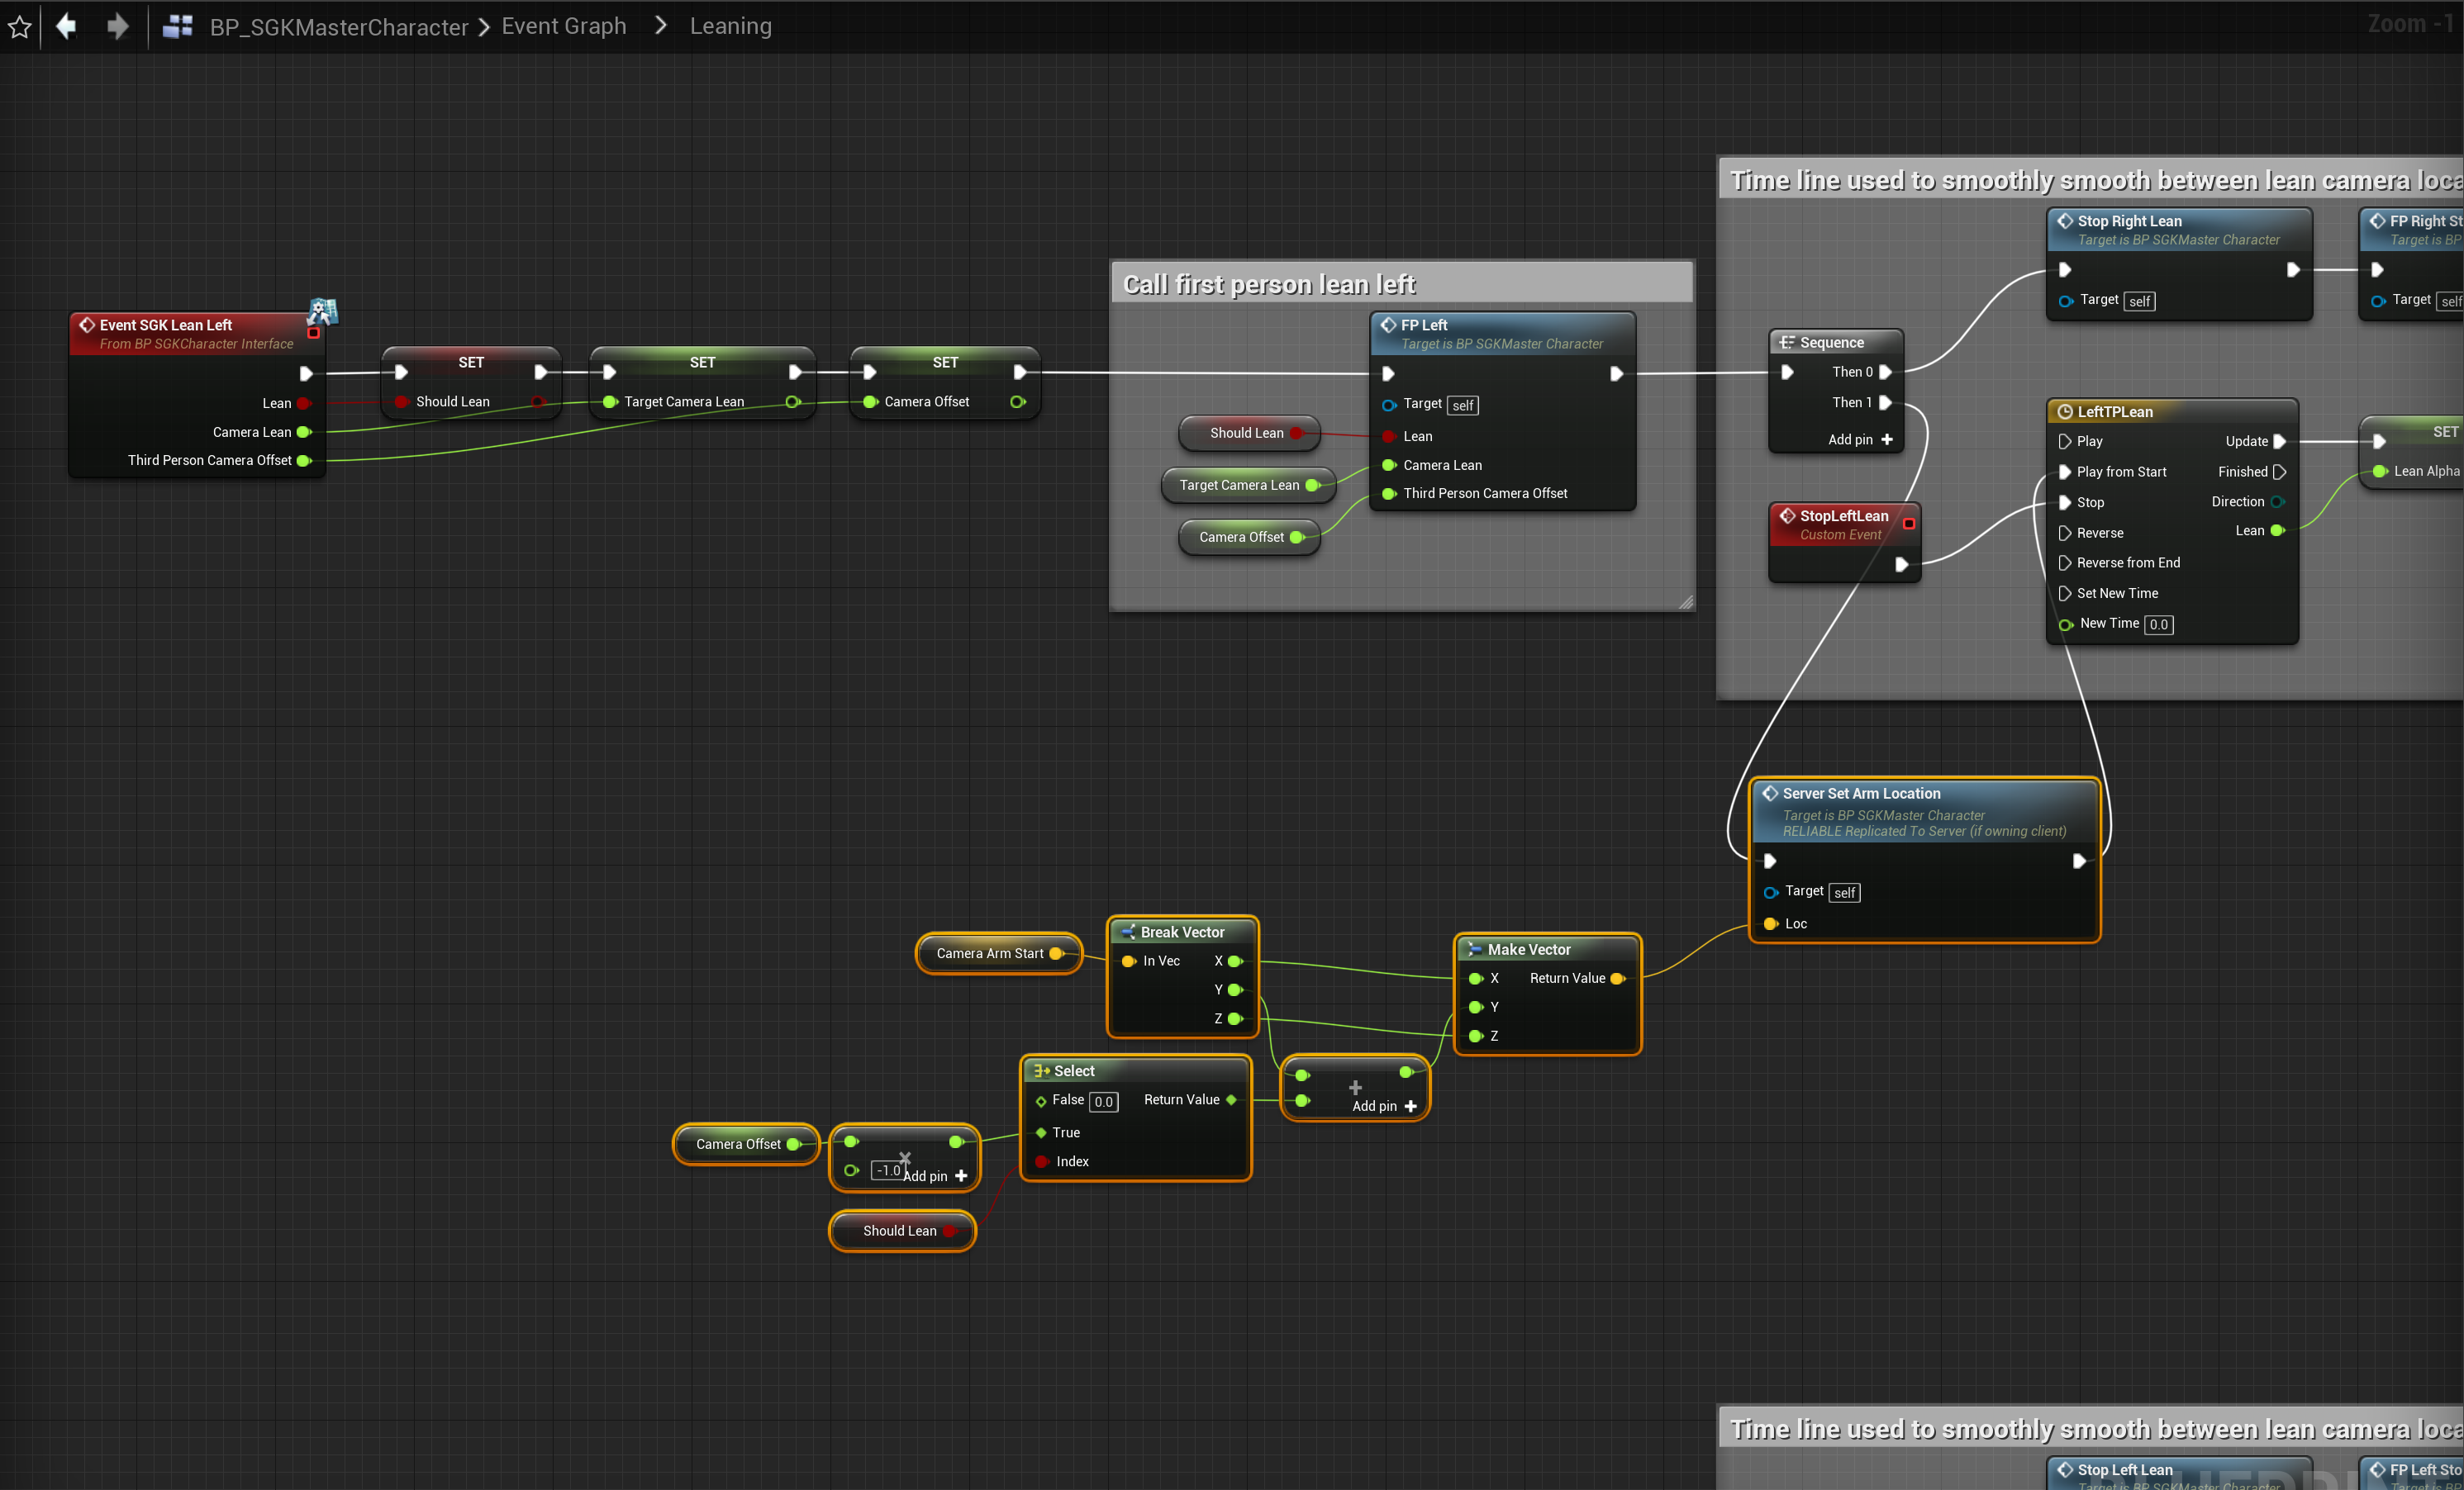Click the favorite star icon
The width and height of the screenshot is (2464, 1490).
[20, 27]
